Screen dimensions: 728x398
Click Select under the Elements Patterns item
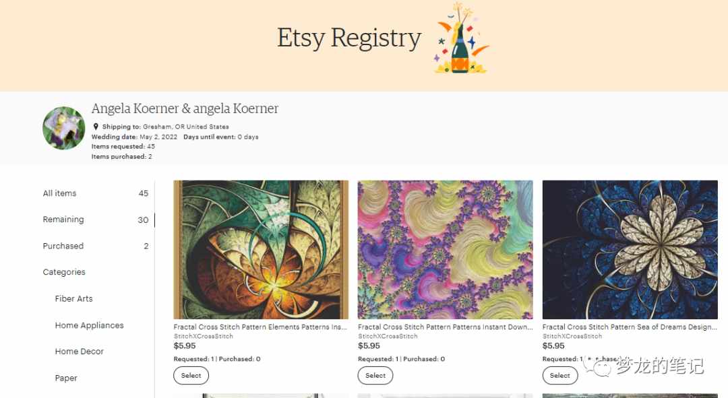coord(191,375)
